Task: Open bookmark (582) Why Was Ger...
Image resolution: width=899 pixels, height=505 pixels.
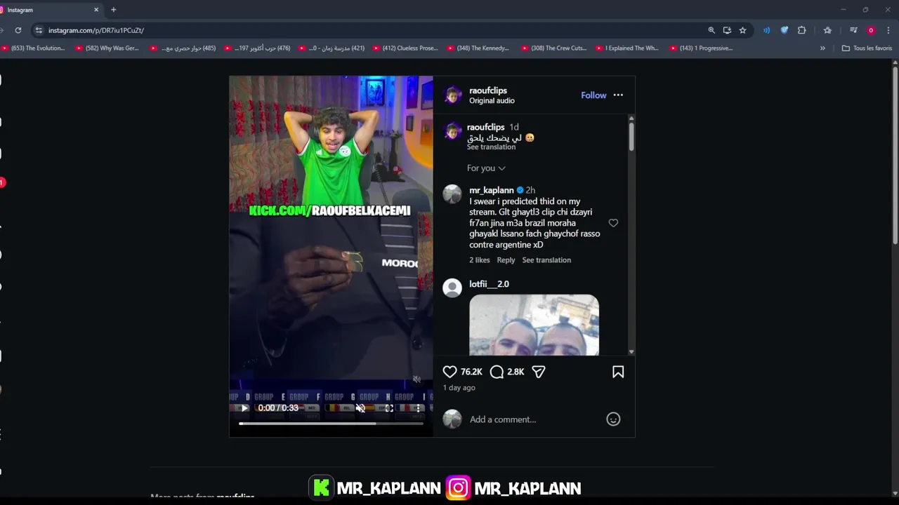Action: click(107, 48)
